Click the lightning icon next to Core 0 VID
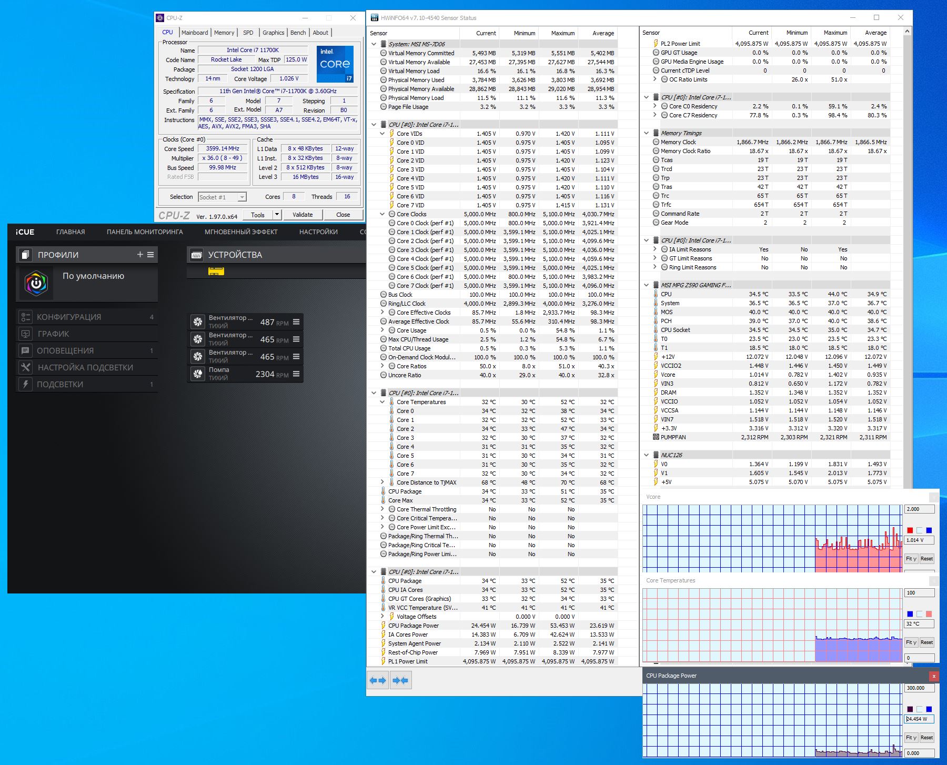The height and width of the screenshot is (765, 947). click(x=392, y=143)
